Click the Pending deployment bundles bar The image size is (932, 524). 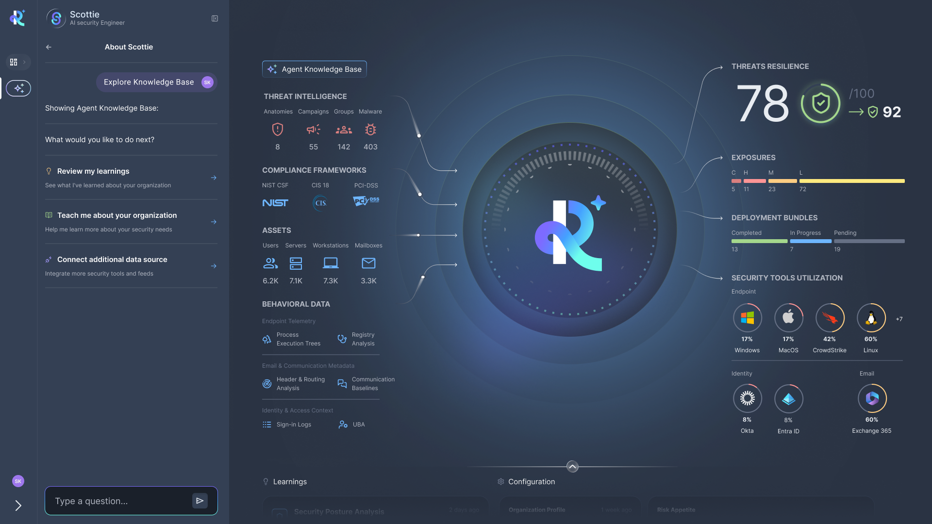click(869, 241)
